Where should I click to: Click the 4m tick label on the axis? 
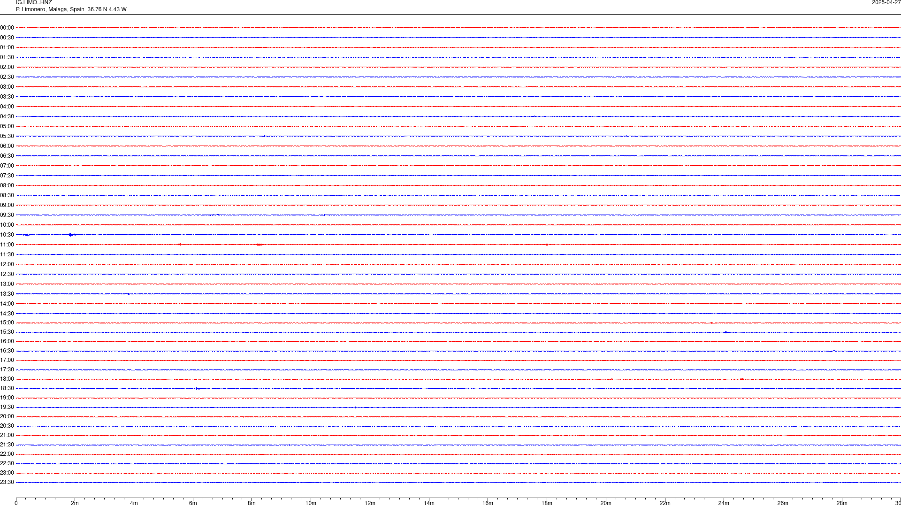pos(134,503)
